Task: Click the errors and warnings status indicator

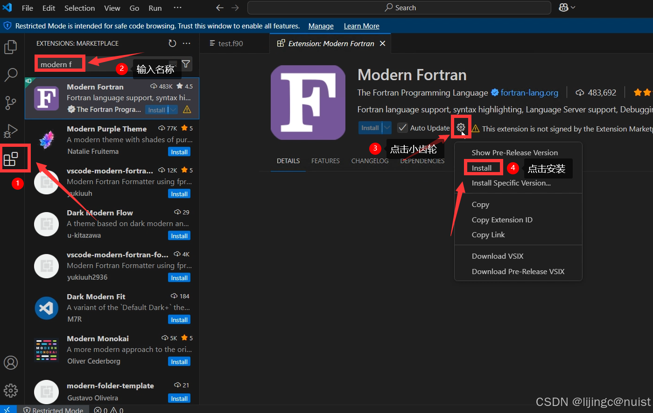Action: (109, 410)
